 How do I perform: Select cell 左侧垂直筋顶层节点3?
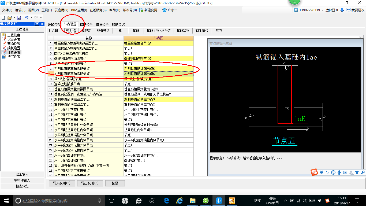[159, 99]
